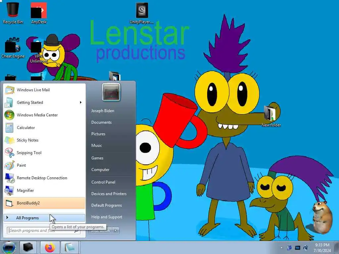Select the VPN Unlimited desktop shortcut
The width and height of the screenshot is (339, 254).
coord(38,51)
